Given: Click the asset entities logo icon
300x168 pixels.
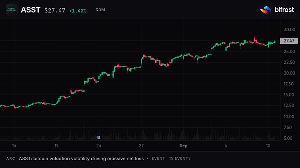Looking at the screenshot, I should [x=11, y=10].
